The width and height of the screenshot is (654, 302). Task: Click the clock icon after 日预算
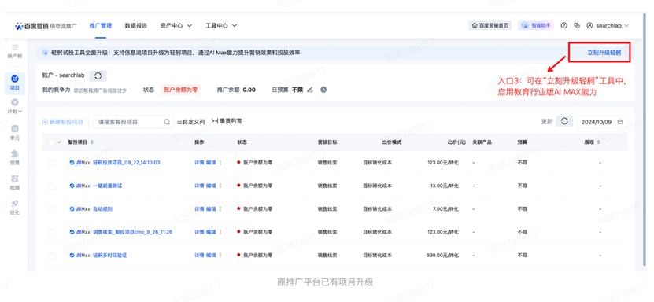[323, 90]
